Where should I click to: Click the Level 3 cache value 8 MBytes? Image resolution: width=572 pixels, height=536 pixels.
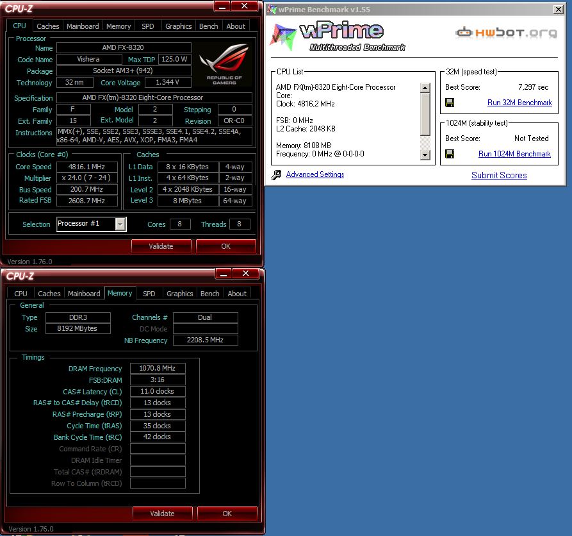point(188,201)
